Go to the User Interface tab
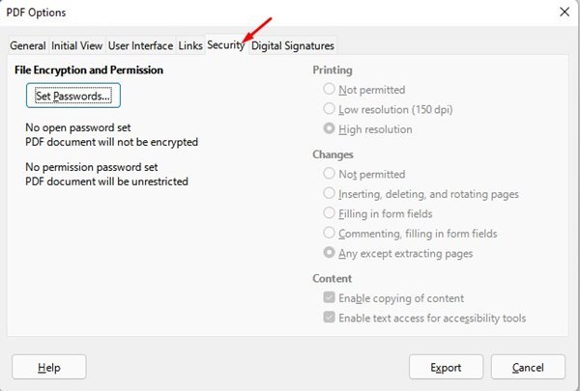 [140, 45]
